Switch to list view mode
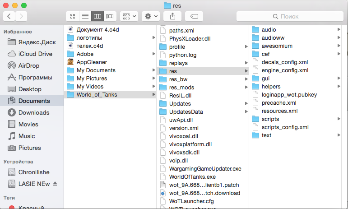Viewport: 348px width, 209px height. click(x=85, y=16)
